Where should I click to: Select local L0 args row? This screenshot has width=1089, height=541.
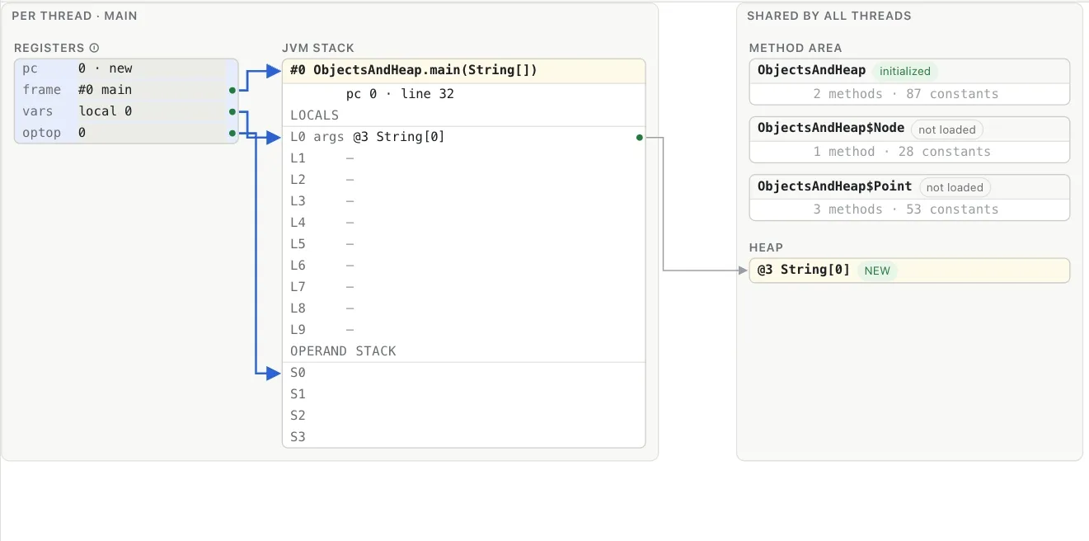point(463,137)
